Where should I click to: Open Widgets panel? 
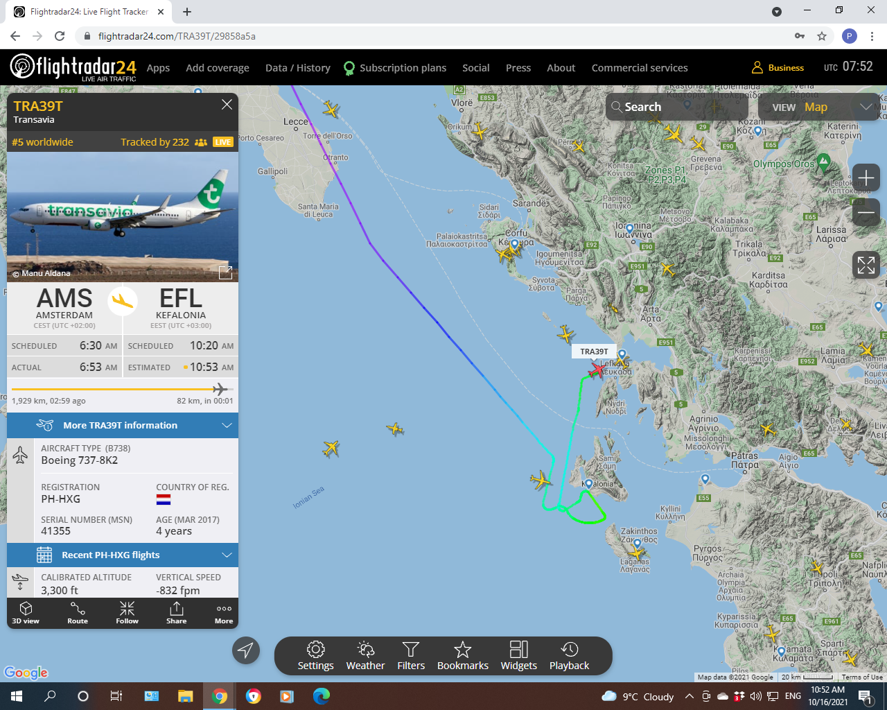point(518,656)
